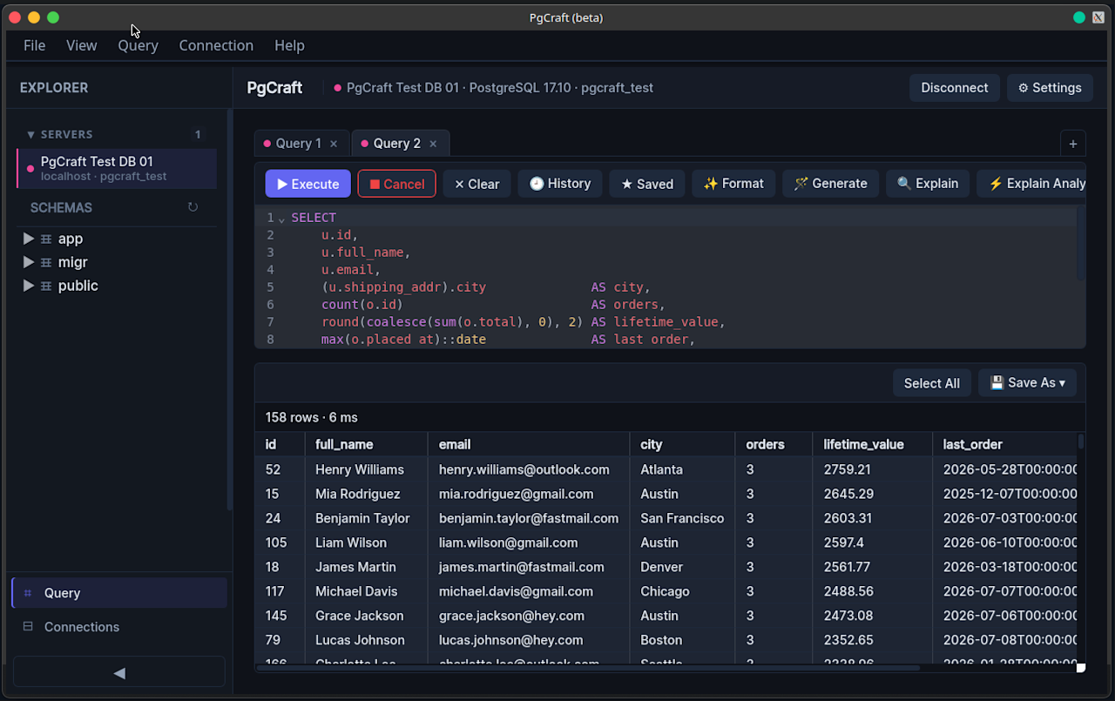Click in the SQL editor text area
This screenshot has height=701, width=1115.
(671, 278)
